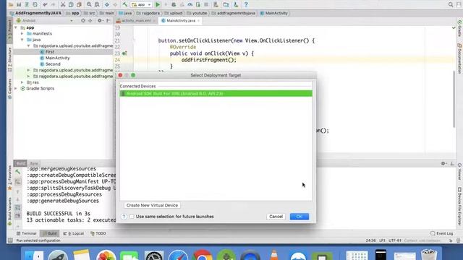Select Second class in project tree
The image size is (463, 260).
tap(53, 64)
